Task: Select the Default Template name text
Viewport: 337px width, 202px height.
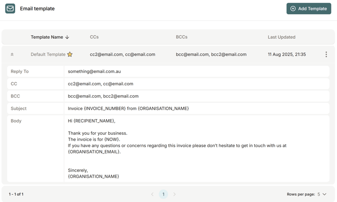Action: (48, 54)
